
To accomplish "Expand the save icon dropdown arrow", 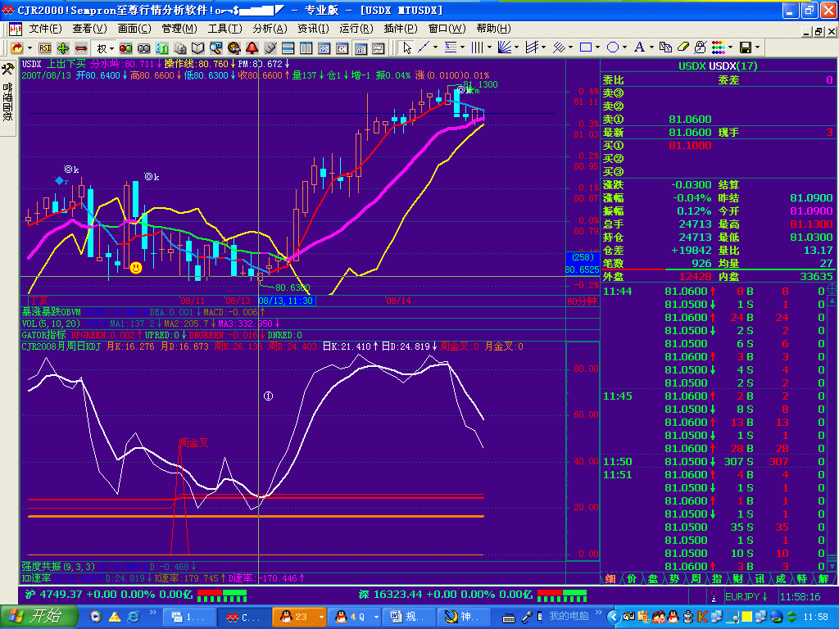I will tap(757, 48).
